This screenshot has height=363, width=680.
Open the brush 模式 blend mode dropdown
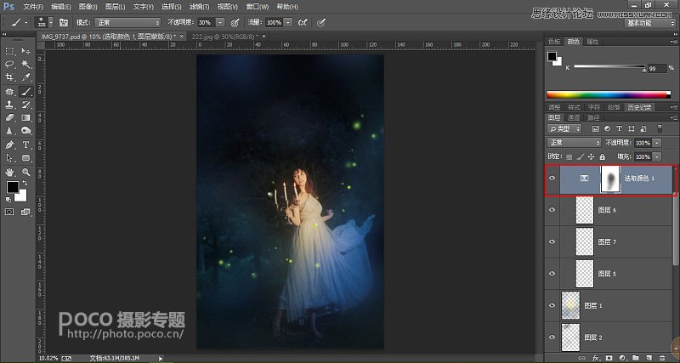tap(126, 21)
